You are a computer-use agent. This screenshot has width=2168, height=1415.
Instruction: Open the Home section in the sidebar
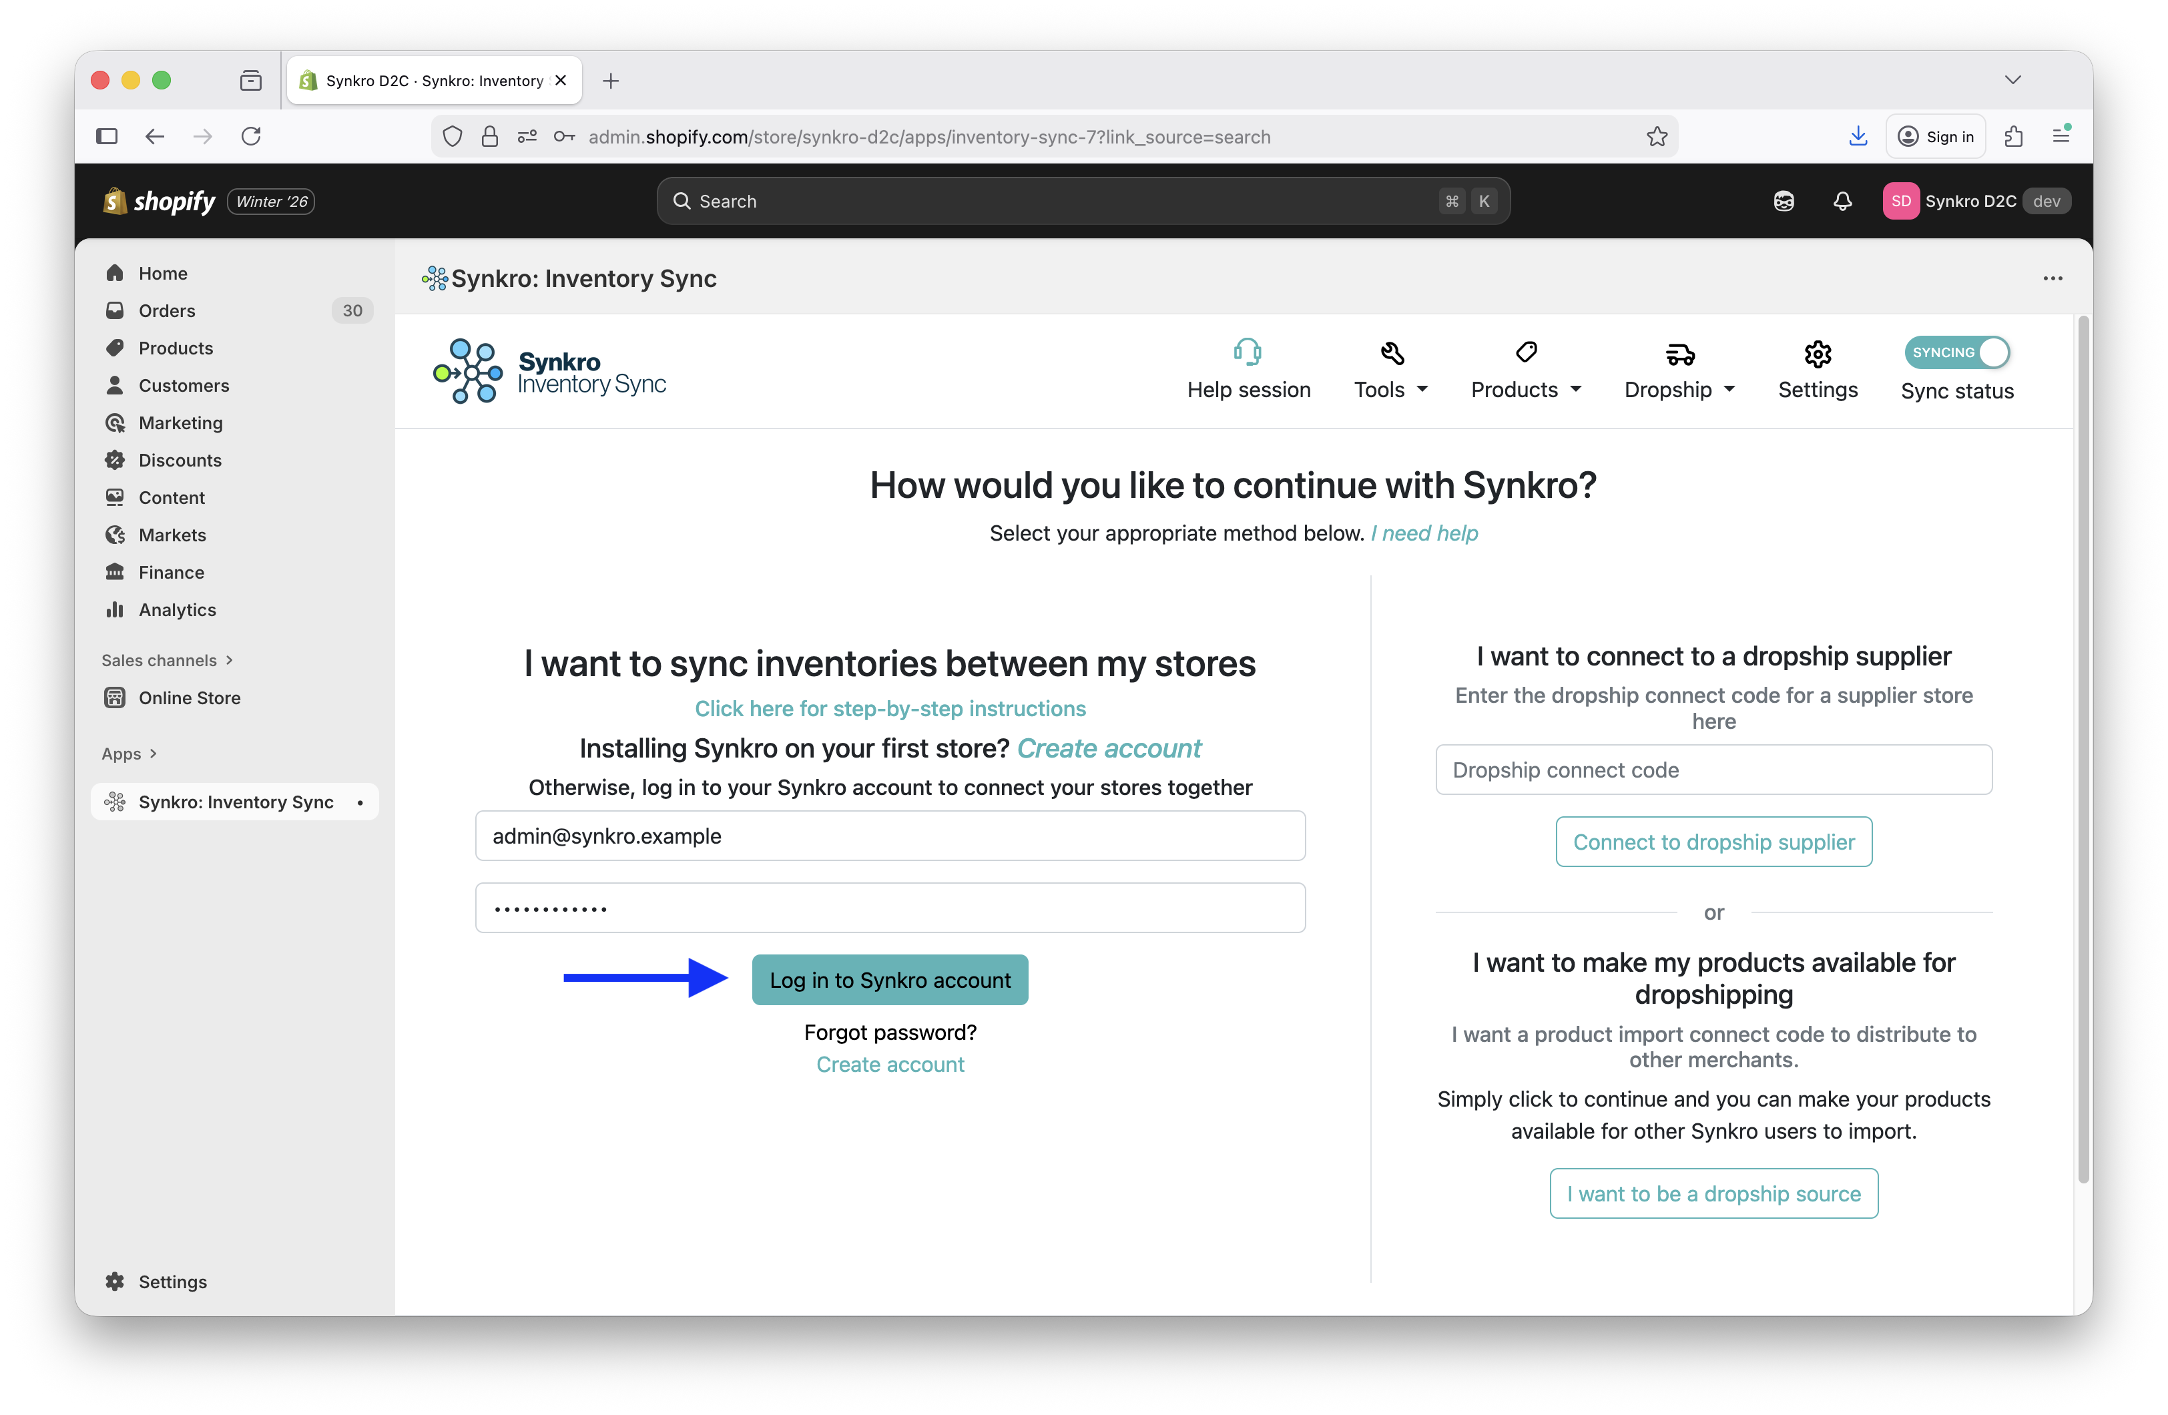pos(162,272)
